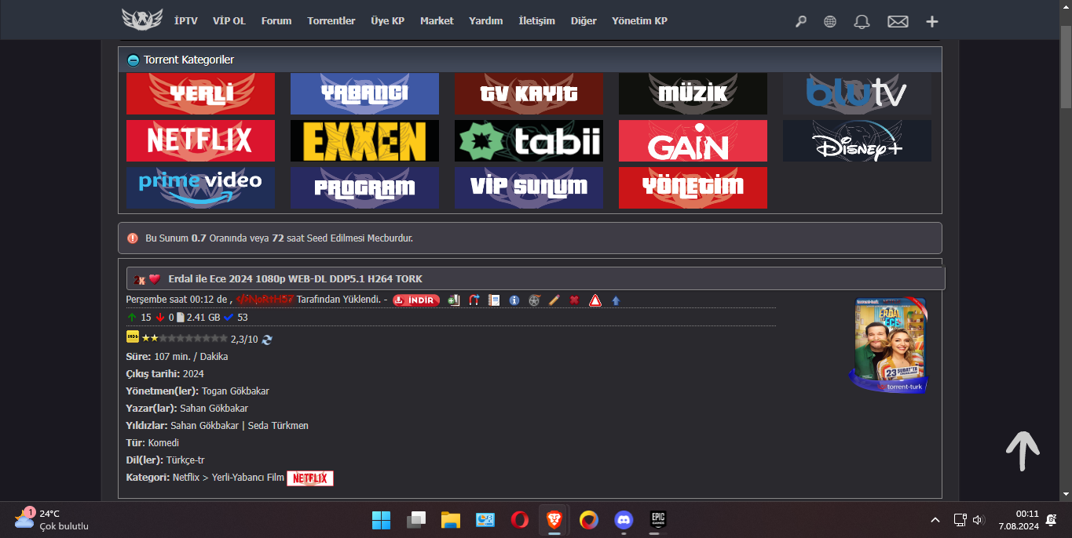Image resolution: width=1072 pixels, height=538 pixels.
Task: Click the scroll-to-top arrow button
Action: click(x=1023, y=451)
